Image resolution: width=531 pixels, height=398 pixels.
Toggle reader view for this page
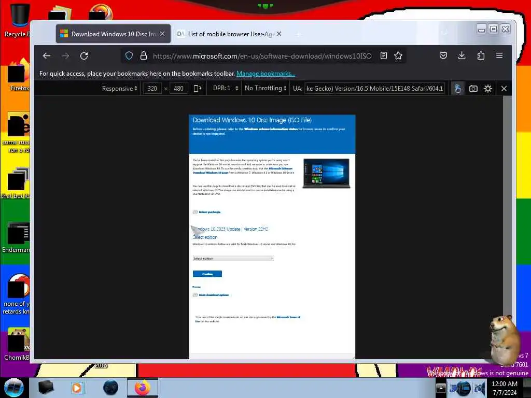384,56
